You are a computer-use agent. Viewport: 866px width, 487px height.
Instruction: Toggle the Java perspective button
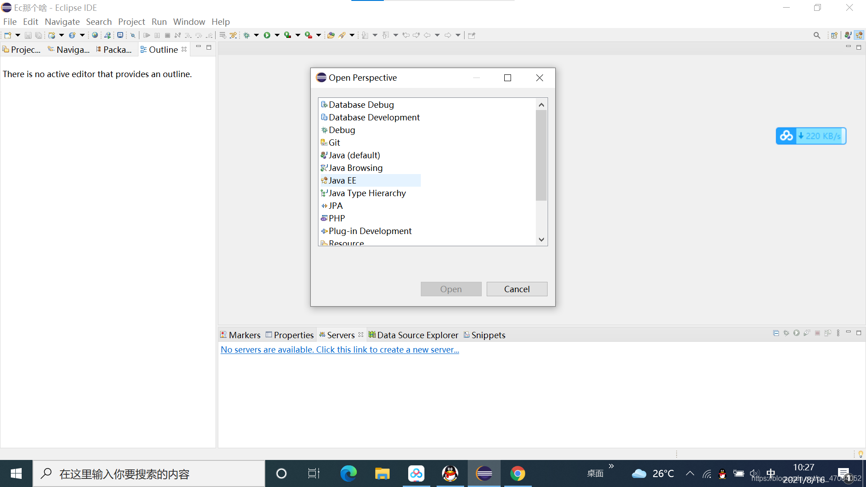coord(848,35)
